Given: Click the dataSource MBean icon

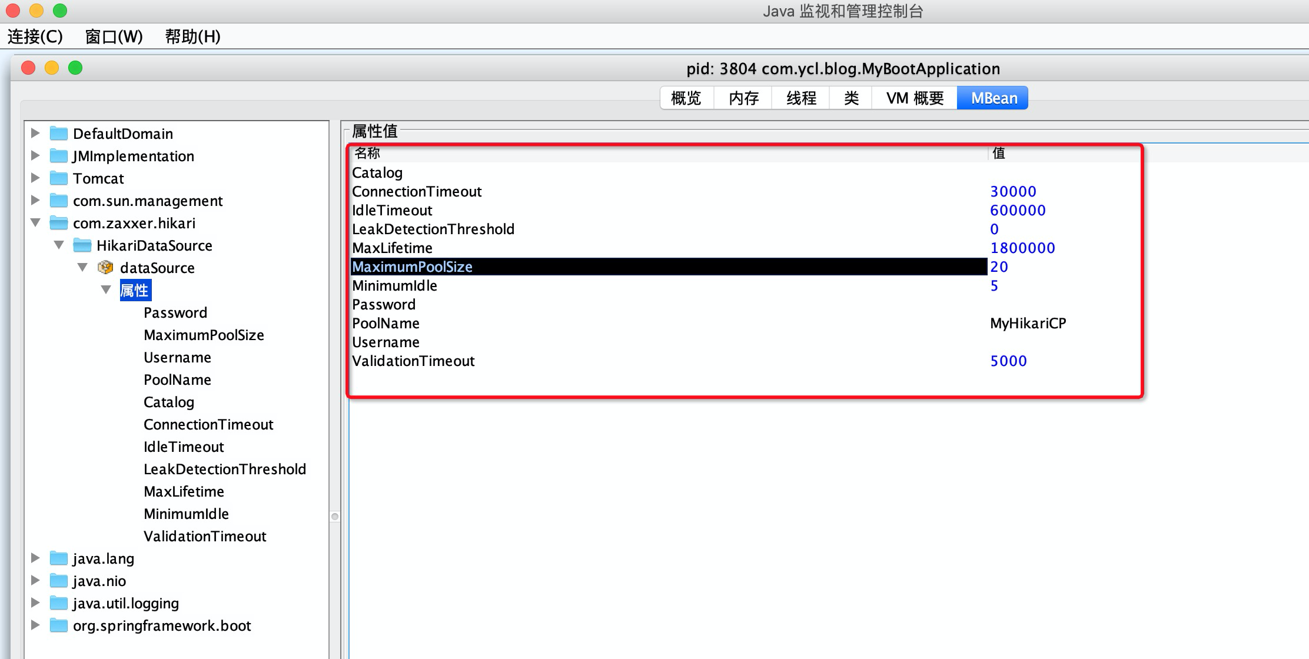Looking at the screenshot, I should tap(105, 268).
